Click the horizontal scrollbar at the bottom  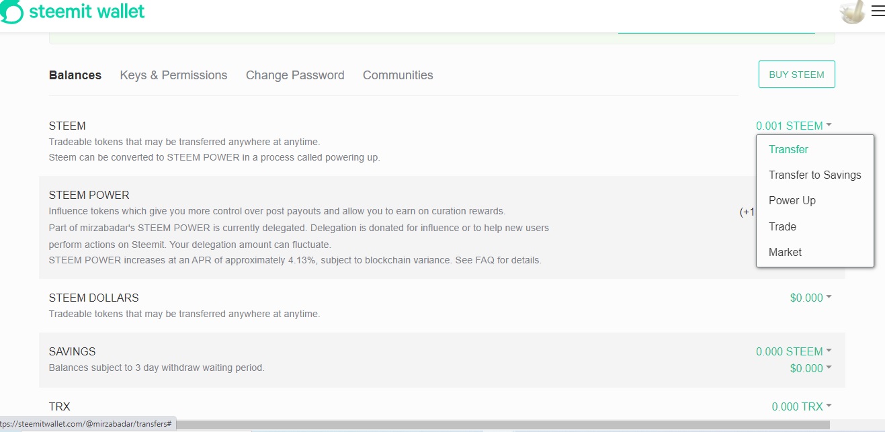tap(503, 425)
